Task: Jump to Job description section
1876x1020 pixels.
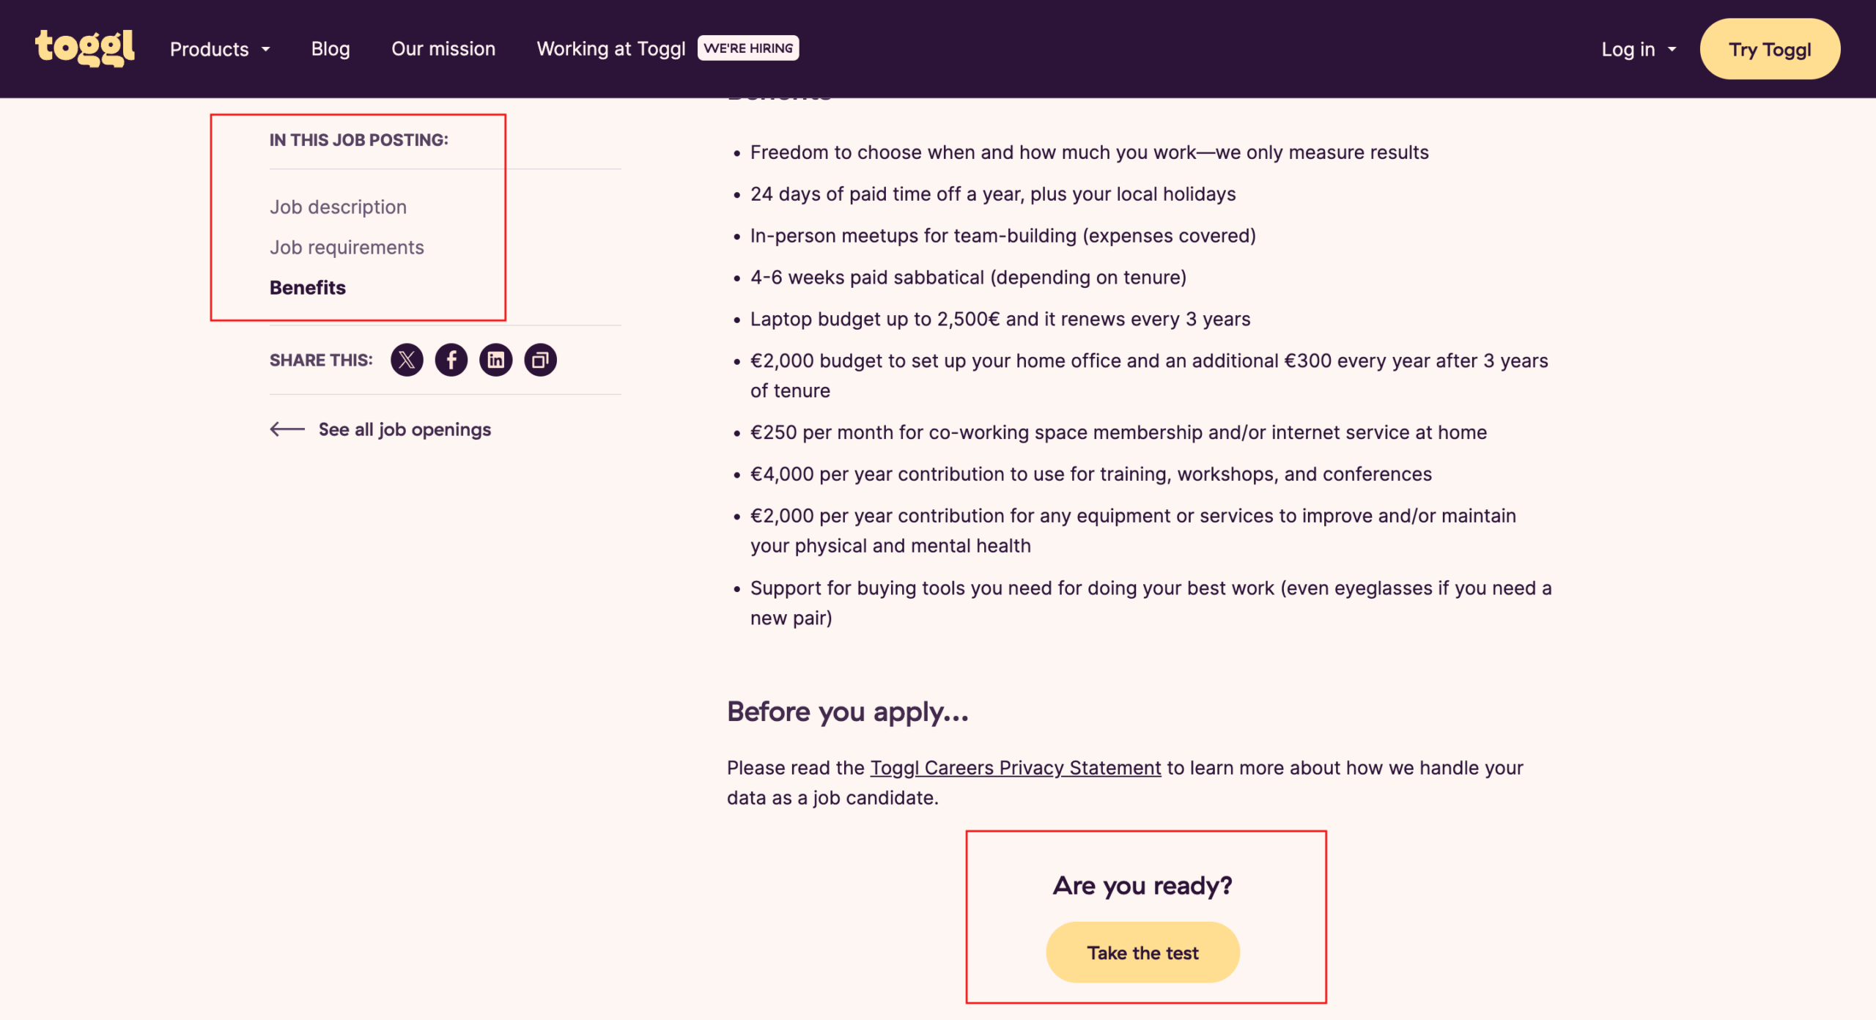Action: [338, 207]
